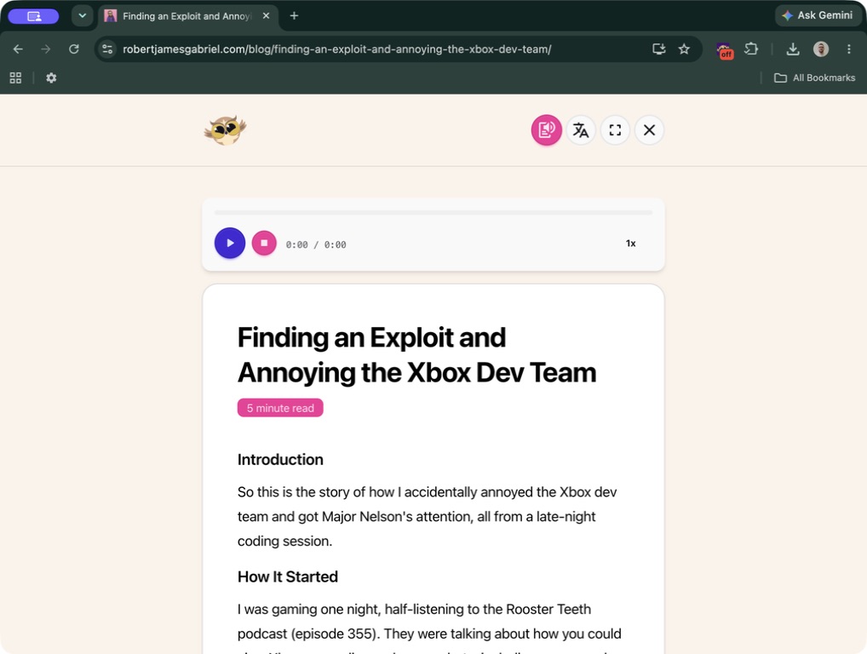
Task: Open the All Bookmarks folder
Action: click(x=814, y=78)
